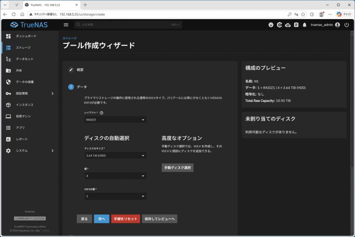Click the 戻る back button
Screen dimensions: 355x237
click(x=84, y=219)
